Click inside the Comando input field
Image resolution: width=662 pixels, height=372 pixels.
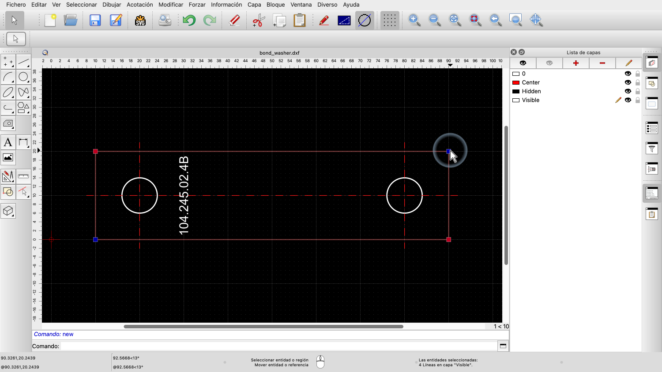265,346
